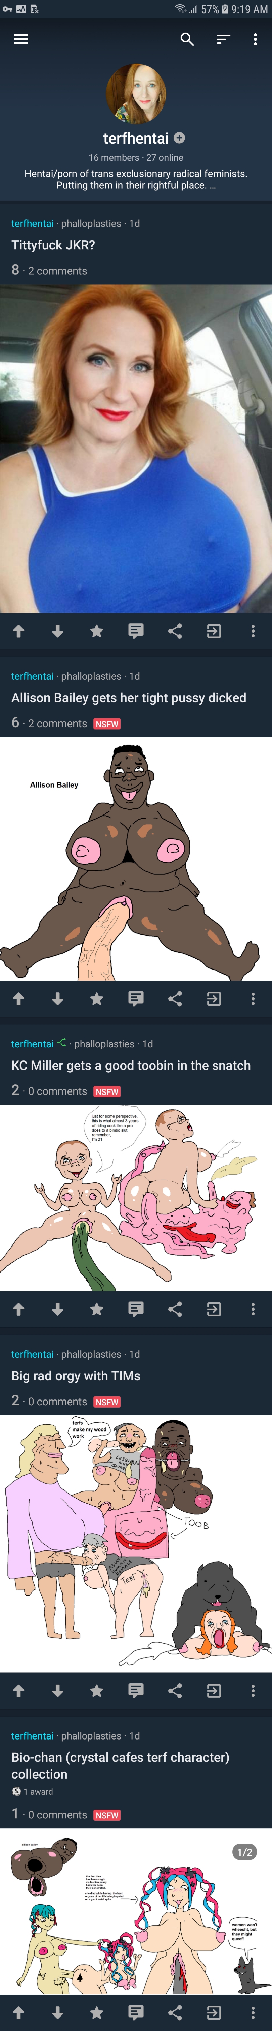The image size is (272, 2031).
Task: Tap the plus icon to join community
Action: click(179, 138)
